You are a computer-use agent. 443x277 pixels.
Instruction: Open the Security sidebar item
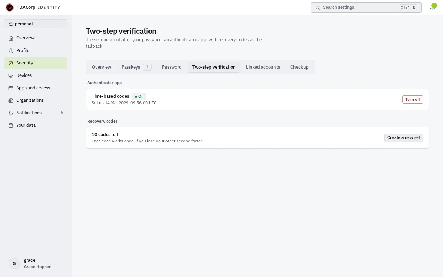tap(36, 63)
